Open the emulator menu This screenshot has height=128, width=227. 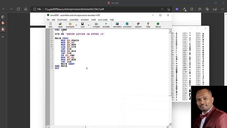85,20
